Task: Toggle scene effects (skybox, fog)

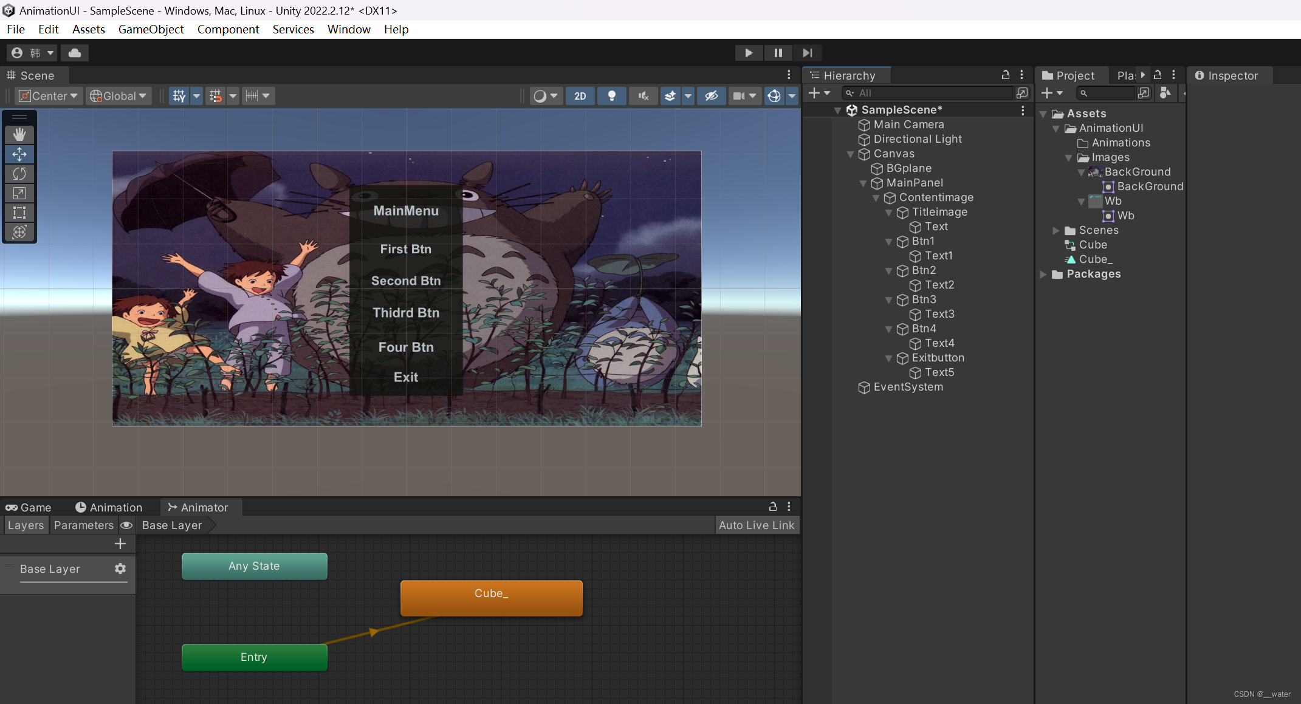Action: point(670,96)
